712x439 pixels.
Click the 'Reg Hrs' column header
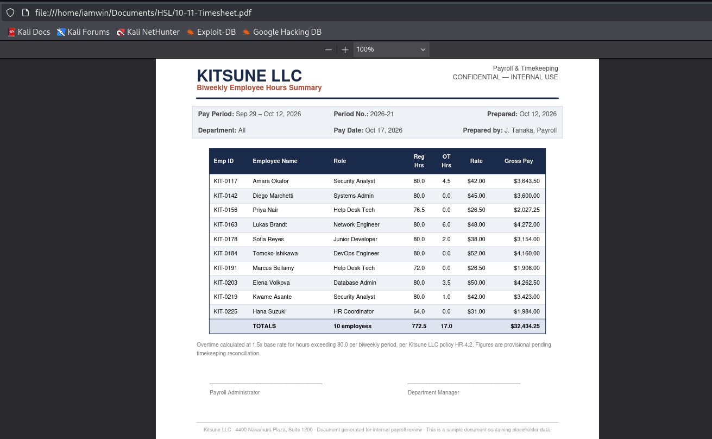tap(419, 161)
